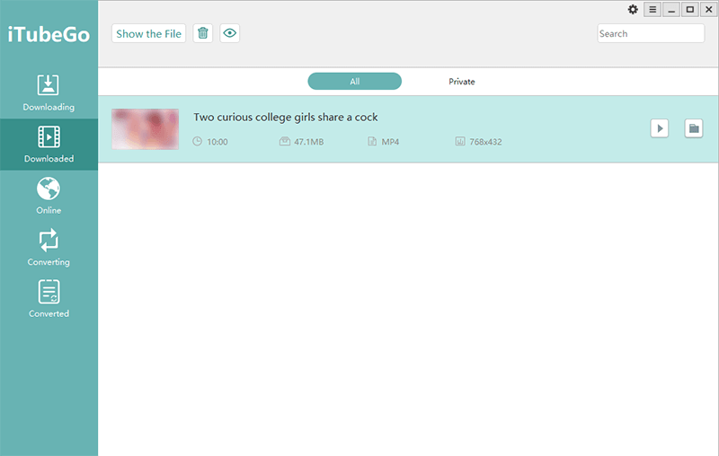This screenshot has width=719, height=456.
Task: Open the Converting section
Action: pos(49,248)
